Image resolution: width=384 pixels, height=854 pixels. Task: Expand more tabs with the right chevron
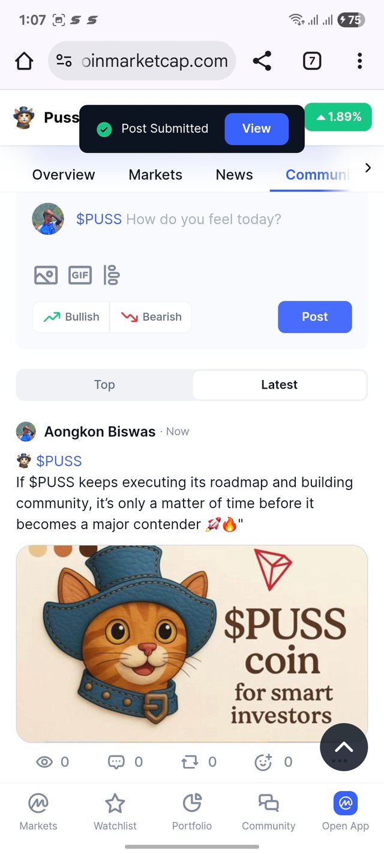(368, 168)
